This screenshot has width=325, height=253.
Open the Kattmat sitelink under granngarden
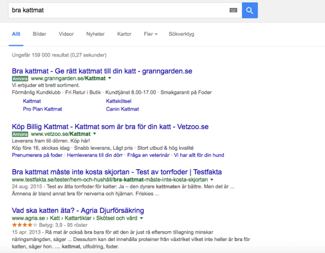point(32,101)
